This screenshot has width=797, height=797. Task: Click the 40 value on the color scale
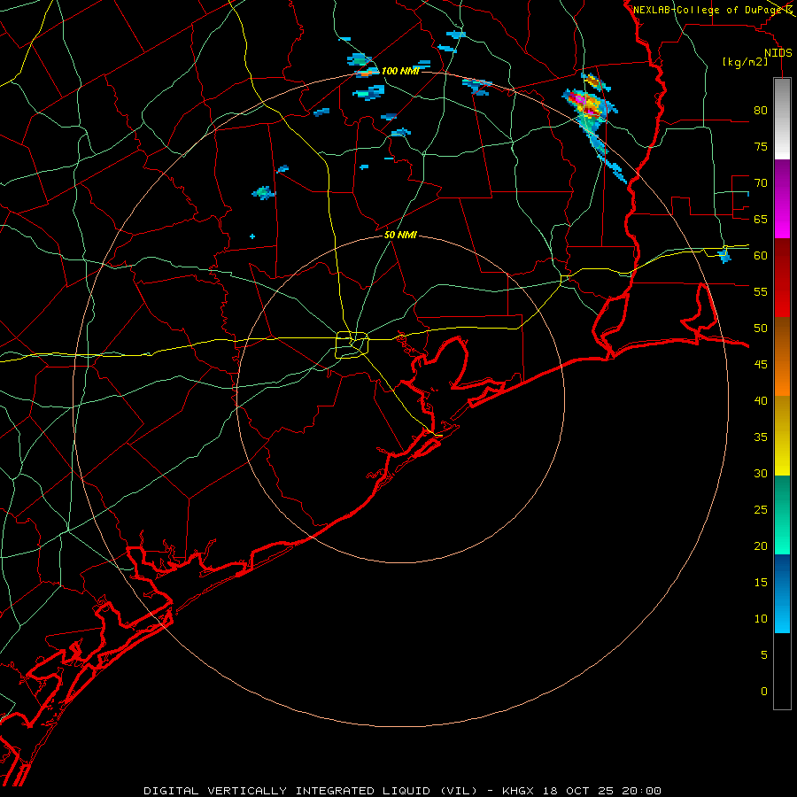point(761,400)
